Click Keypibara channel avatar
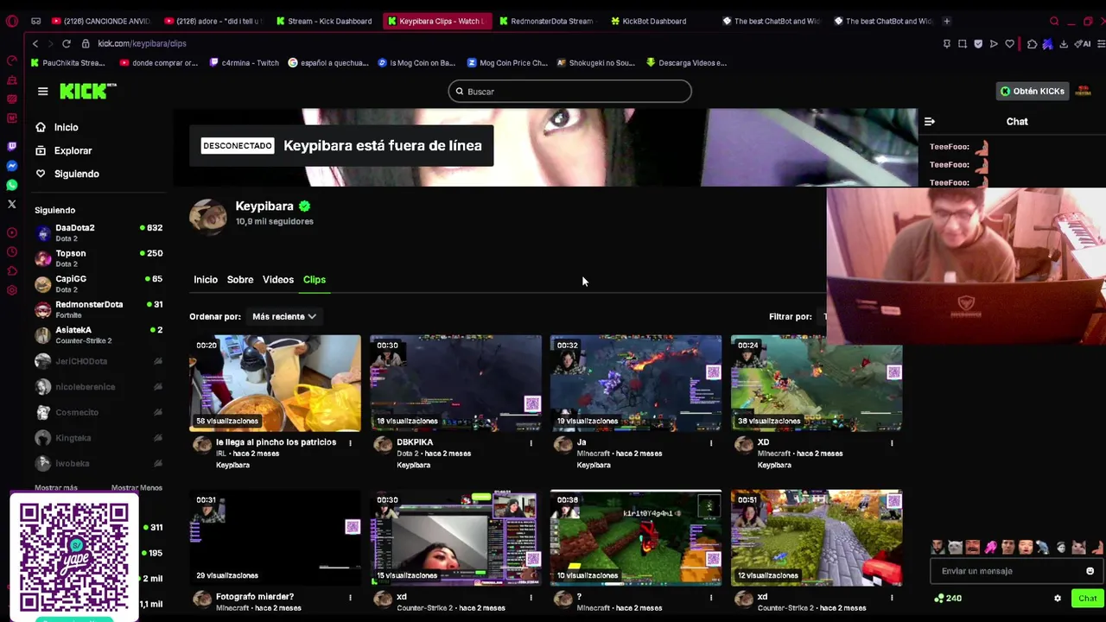Screen dimensions: 1106x622 [x=208, y=216]
